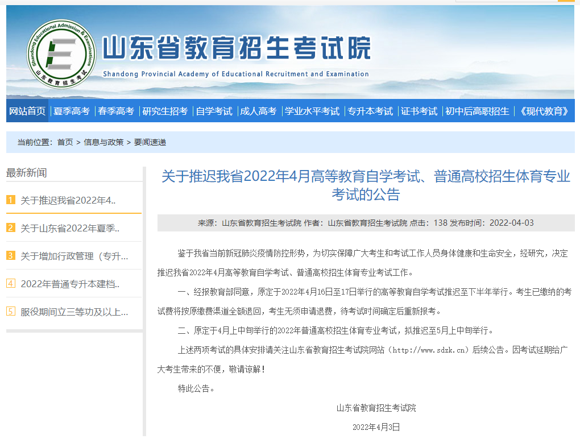Open the 网站首页 navigation tab
The image size is (580, 439).
coord(27,111)
